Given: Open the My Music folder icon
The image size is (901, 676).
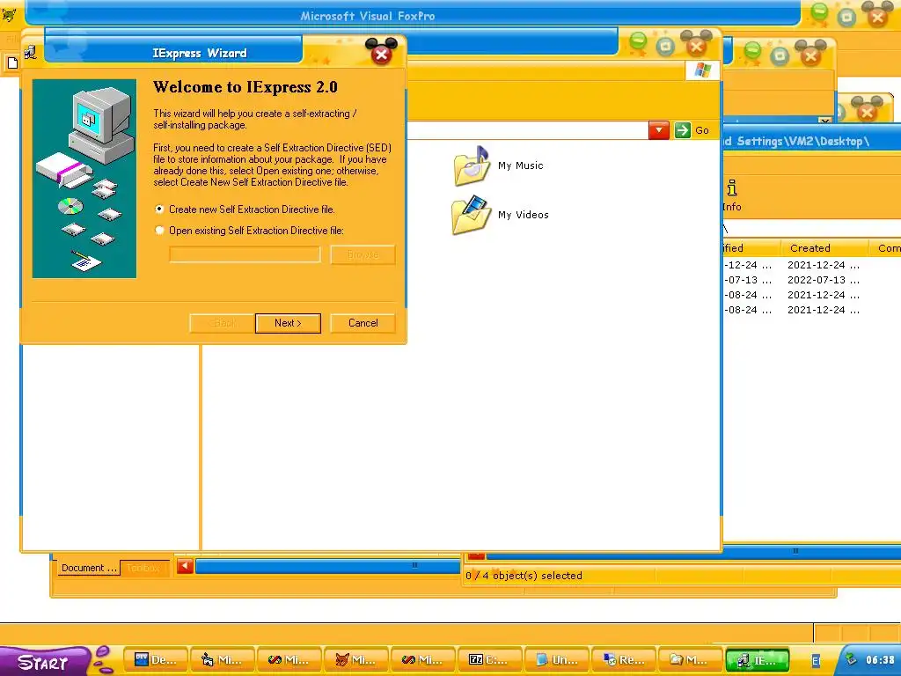Looking at the screenshot, I should (x=472, y=165).
